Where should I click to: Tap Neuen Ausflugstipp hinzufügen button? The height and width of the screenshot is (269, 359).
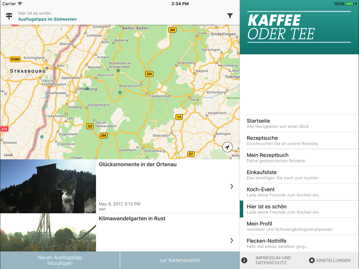point(60,260)
